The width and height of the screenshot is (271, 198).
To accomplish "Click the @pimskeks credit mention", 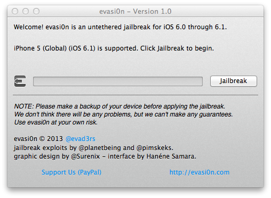I will click(x=155, y=148).
